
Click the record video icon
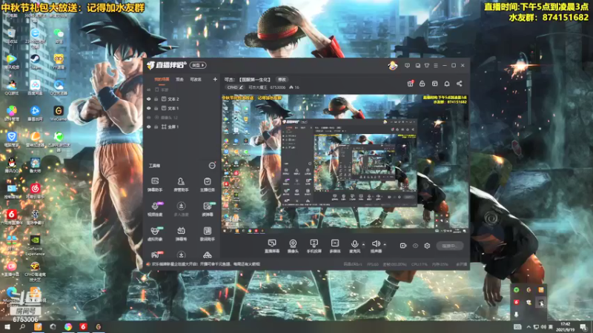(x=403, y=246)
